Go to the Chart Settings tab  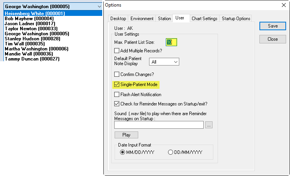[204, 19]
